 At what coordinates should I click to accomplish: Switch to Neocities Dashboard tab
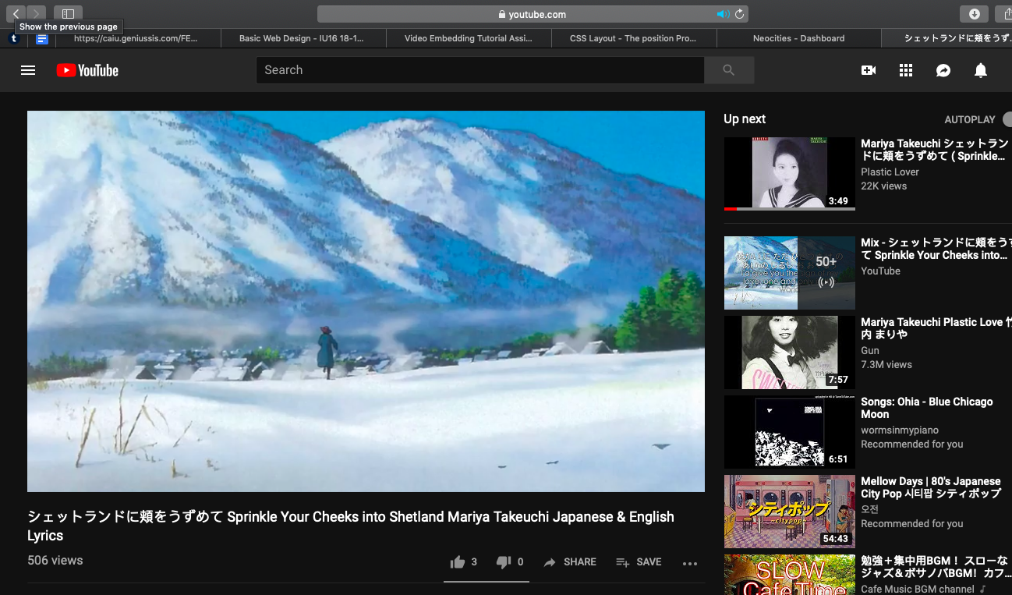point(799,38)
